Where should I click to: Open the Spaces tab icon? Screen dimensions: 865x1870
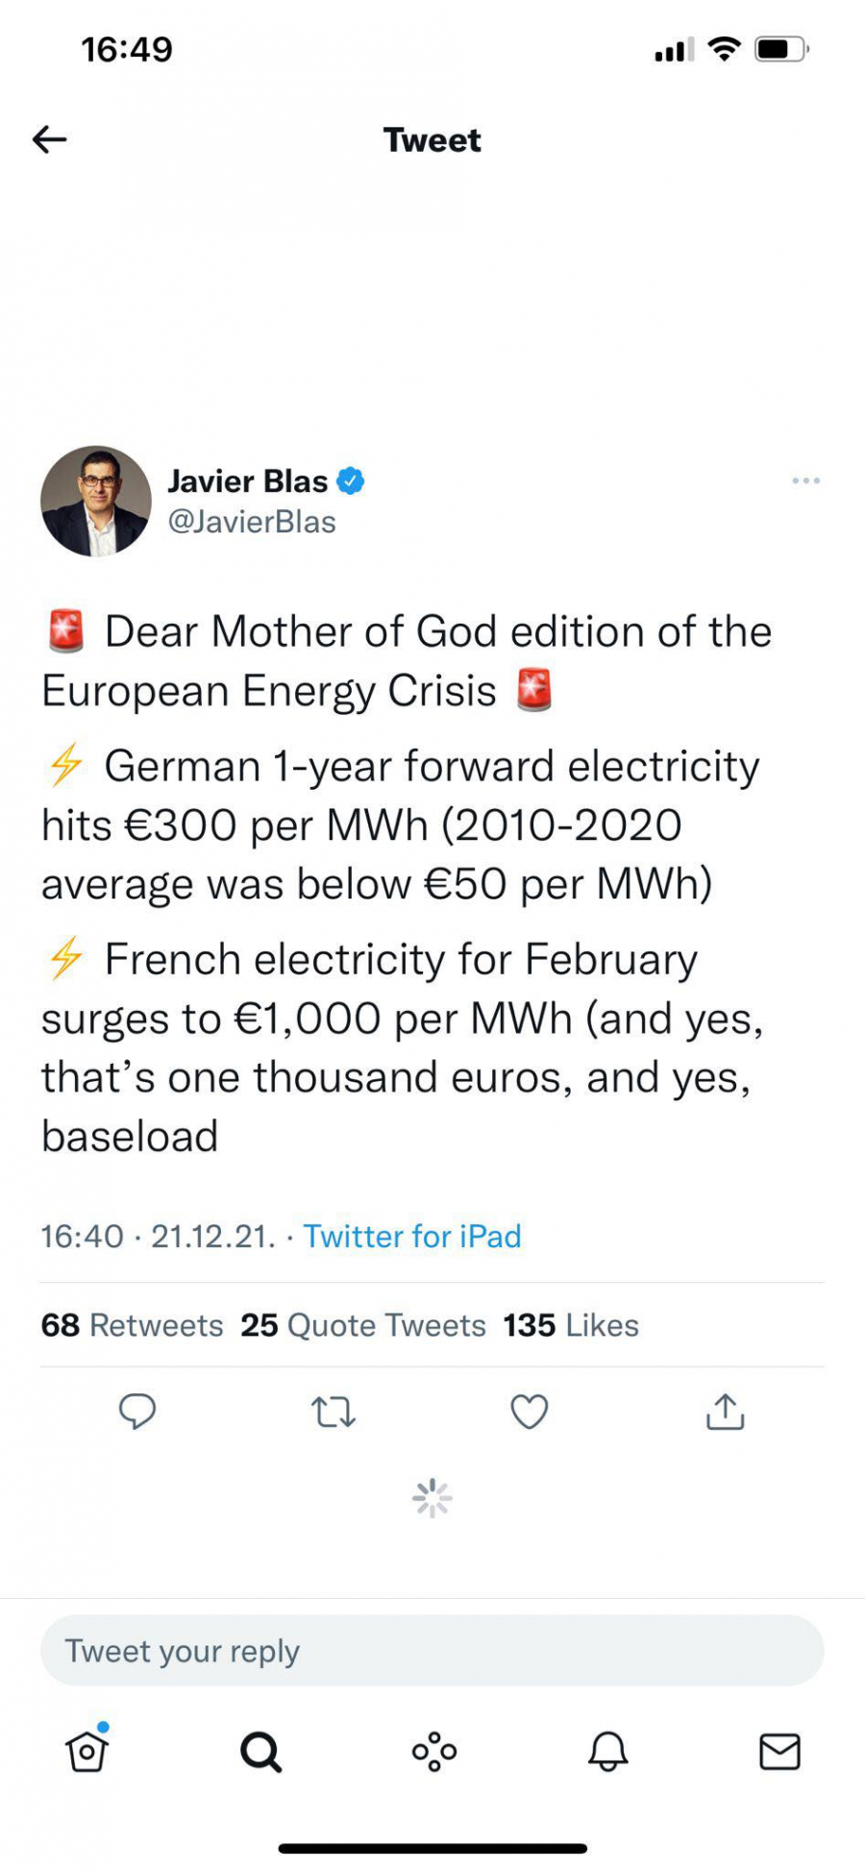tap(434, 1751)
